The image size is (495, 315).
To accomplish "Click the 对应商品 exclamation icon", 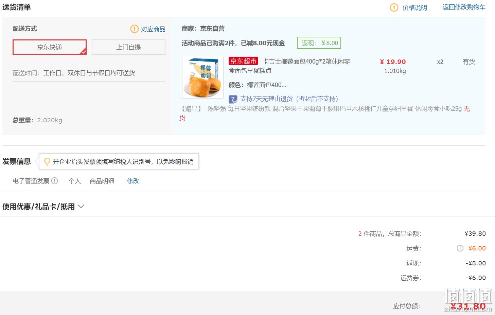I will (x=135, y=29).
